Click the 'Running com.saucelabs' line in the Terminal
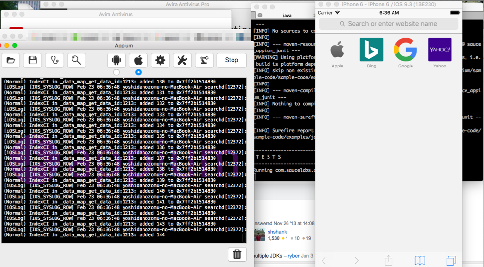 coord(284,170)
